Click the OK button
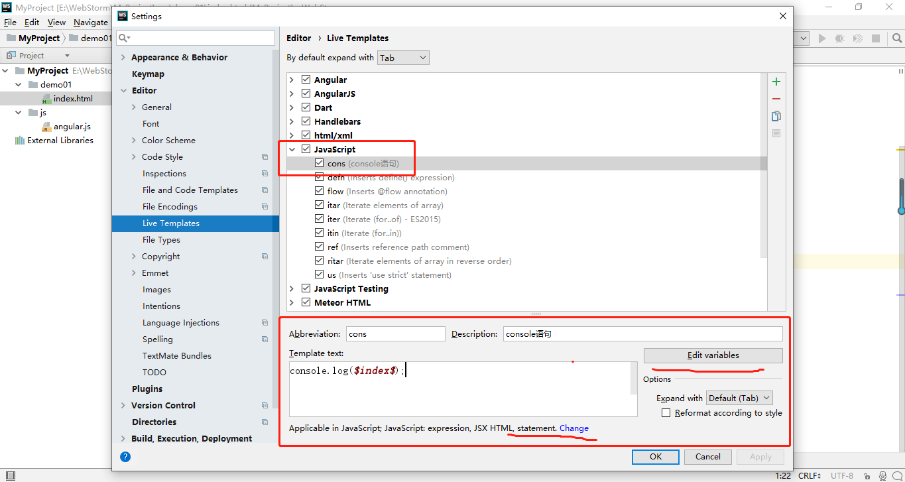This screenshot has width=905, height=482. click(655, 456)
